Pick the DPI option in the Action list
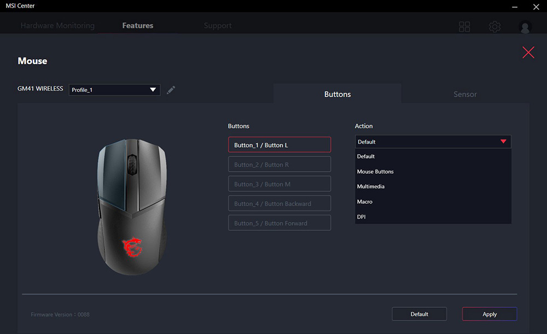 tap(361, 216)
